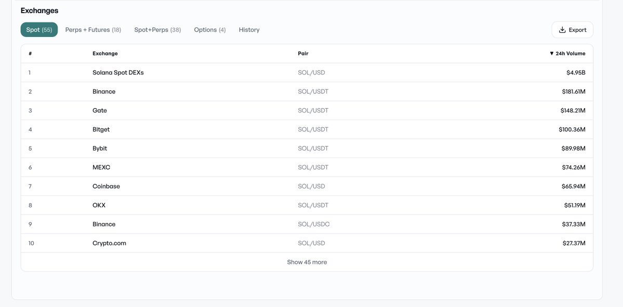
Task: Click rank number 1 in table
Action: pos(30,73)
